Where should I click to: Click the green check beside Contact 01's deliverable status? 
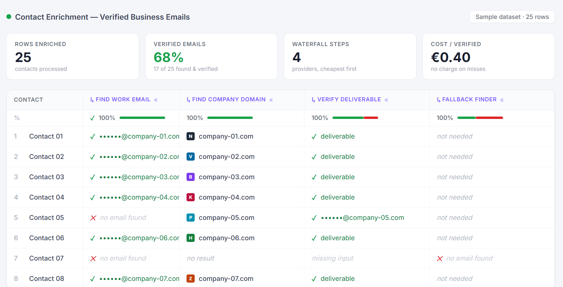coord(314,137)
